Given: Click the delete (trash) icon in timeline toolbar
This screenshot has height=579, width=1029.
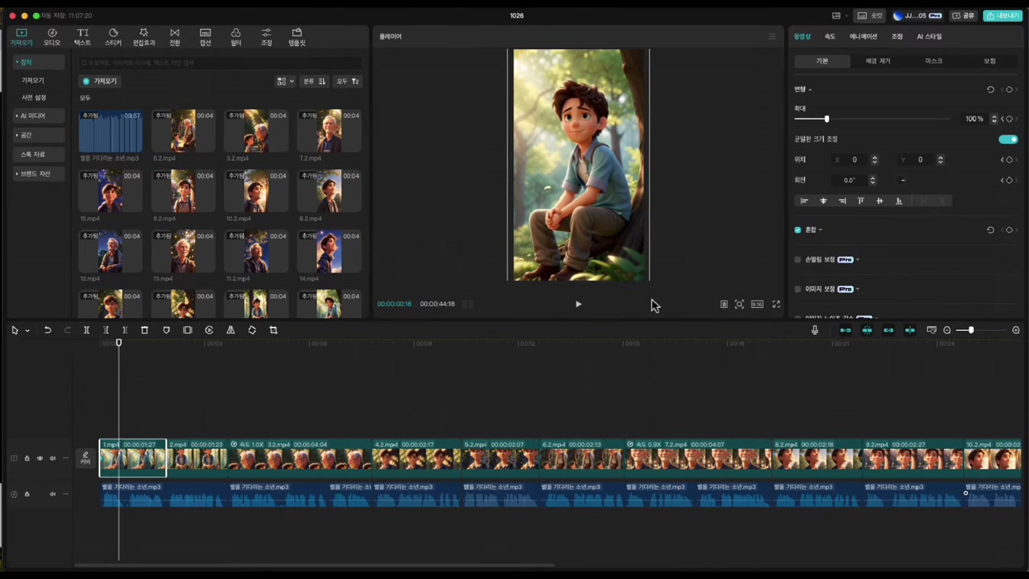Looking at the screenshot, I should pyautogui.click(x=145, y=330).
